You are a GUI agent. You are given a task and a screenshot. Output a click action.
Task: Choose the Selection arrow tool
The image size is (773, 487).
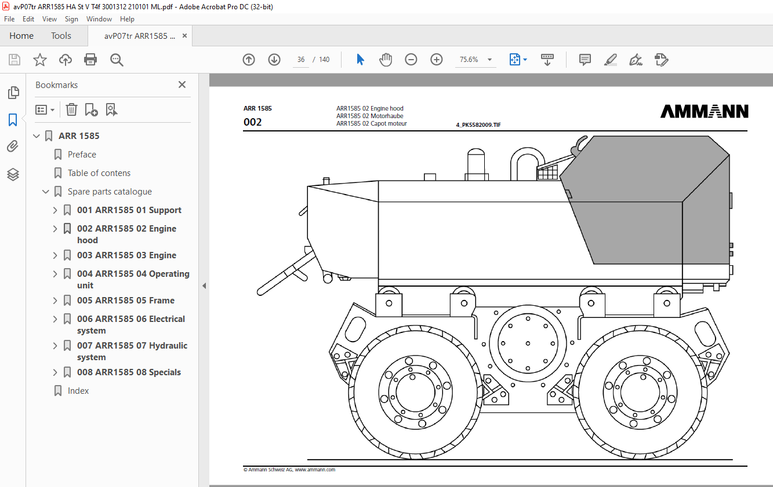pyautogui.click(x=360, y=60)
